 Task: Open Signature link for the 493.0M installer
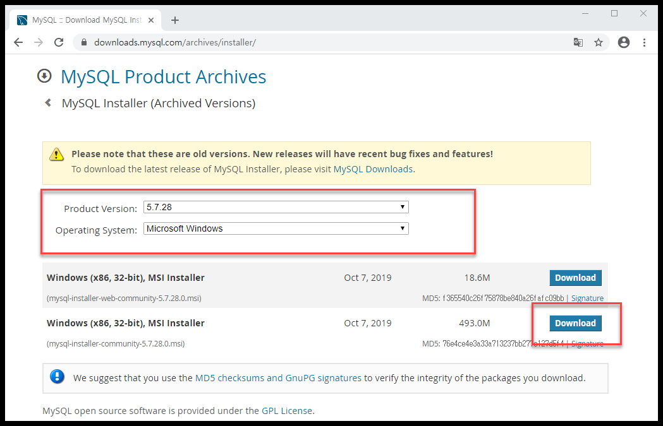(x=587, y=344)
